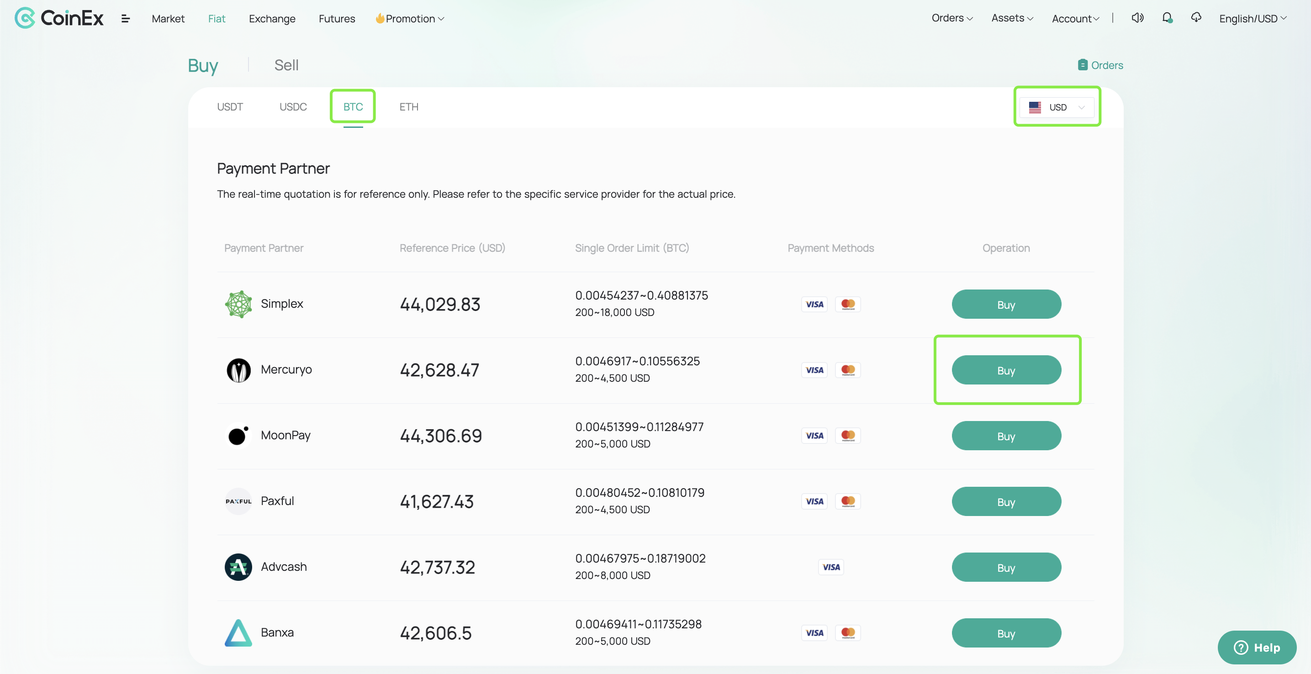Switch to the Sell tab
The width and height of the screenshot is (1311, 674).
pos(286,65)
